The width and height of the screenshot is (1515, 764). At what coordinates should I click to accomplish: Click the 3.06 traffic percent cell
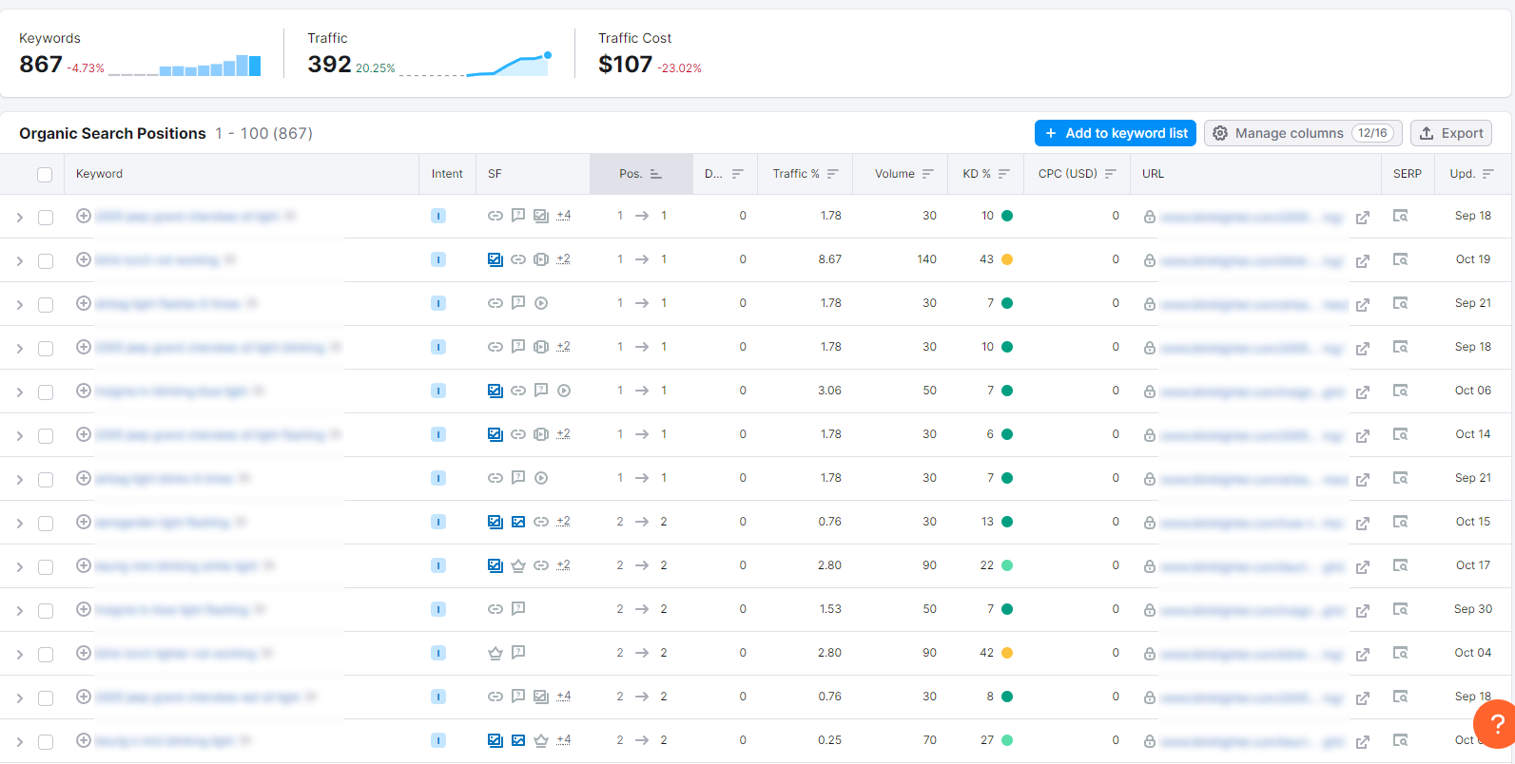[x=829, y=391]
